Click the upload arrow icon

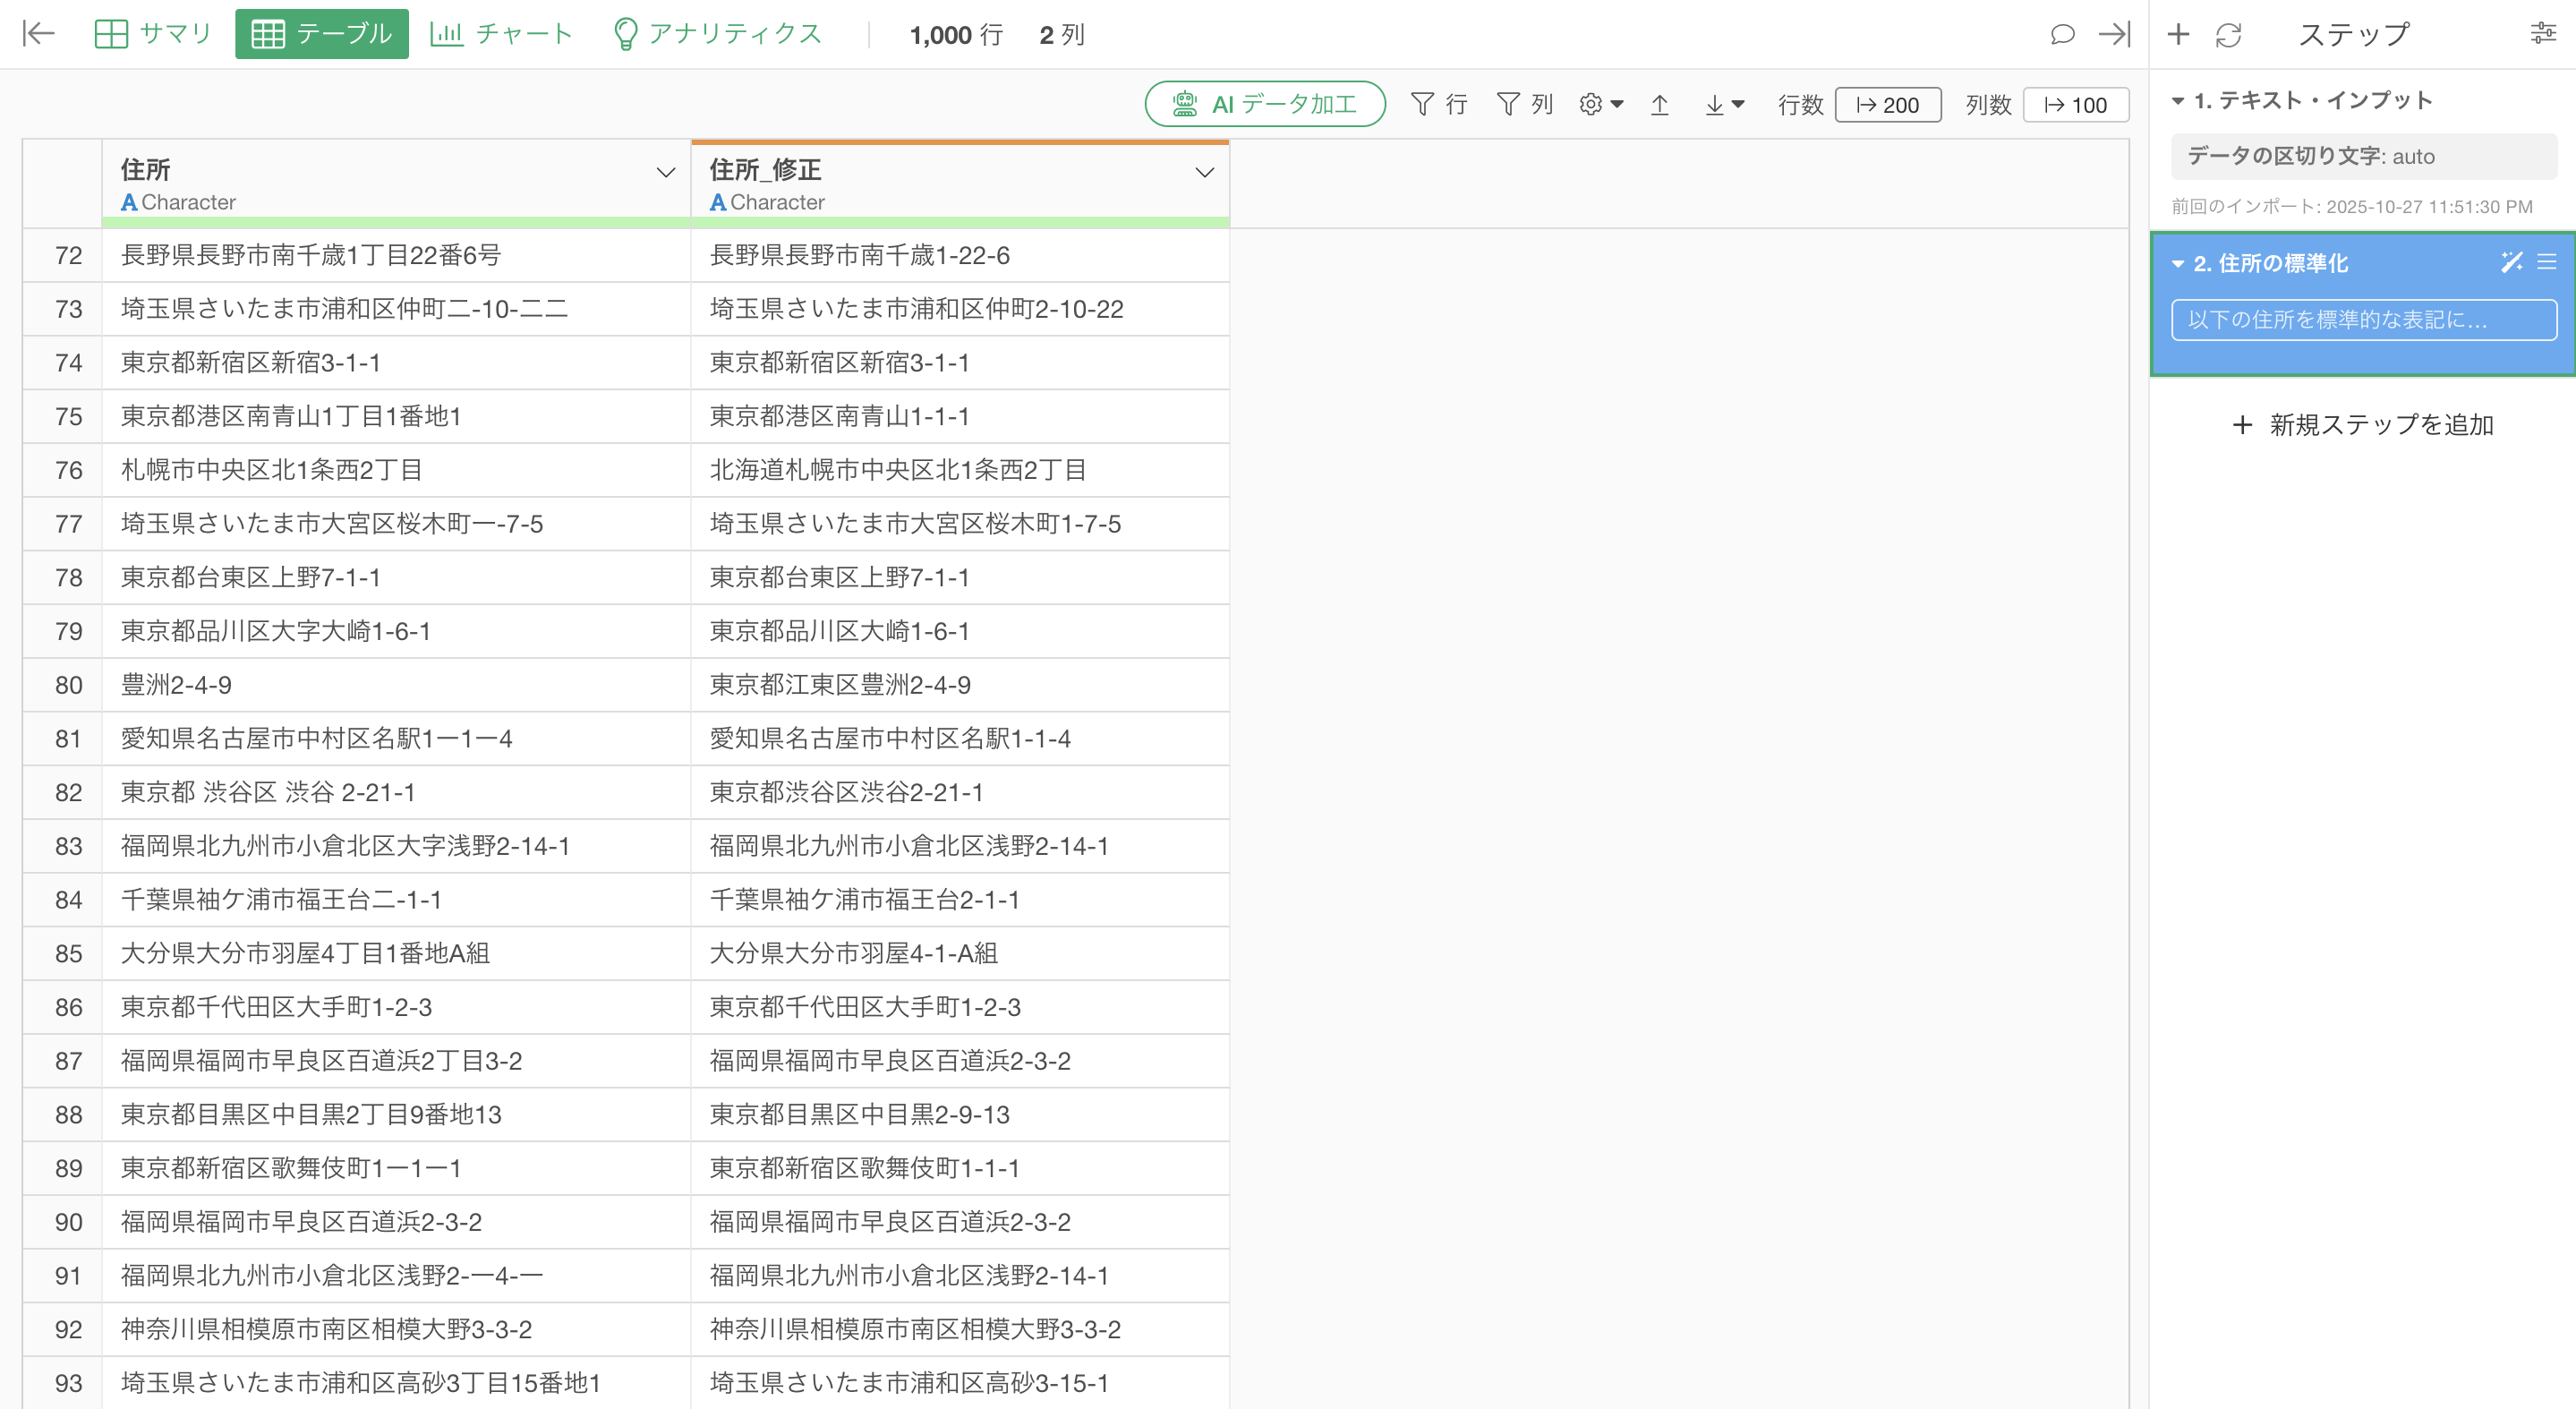pyautogui.click(x=1660, y=105)
